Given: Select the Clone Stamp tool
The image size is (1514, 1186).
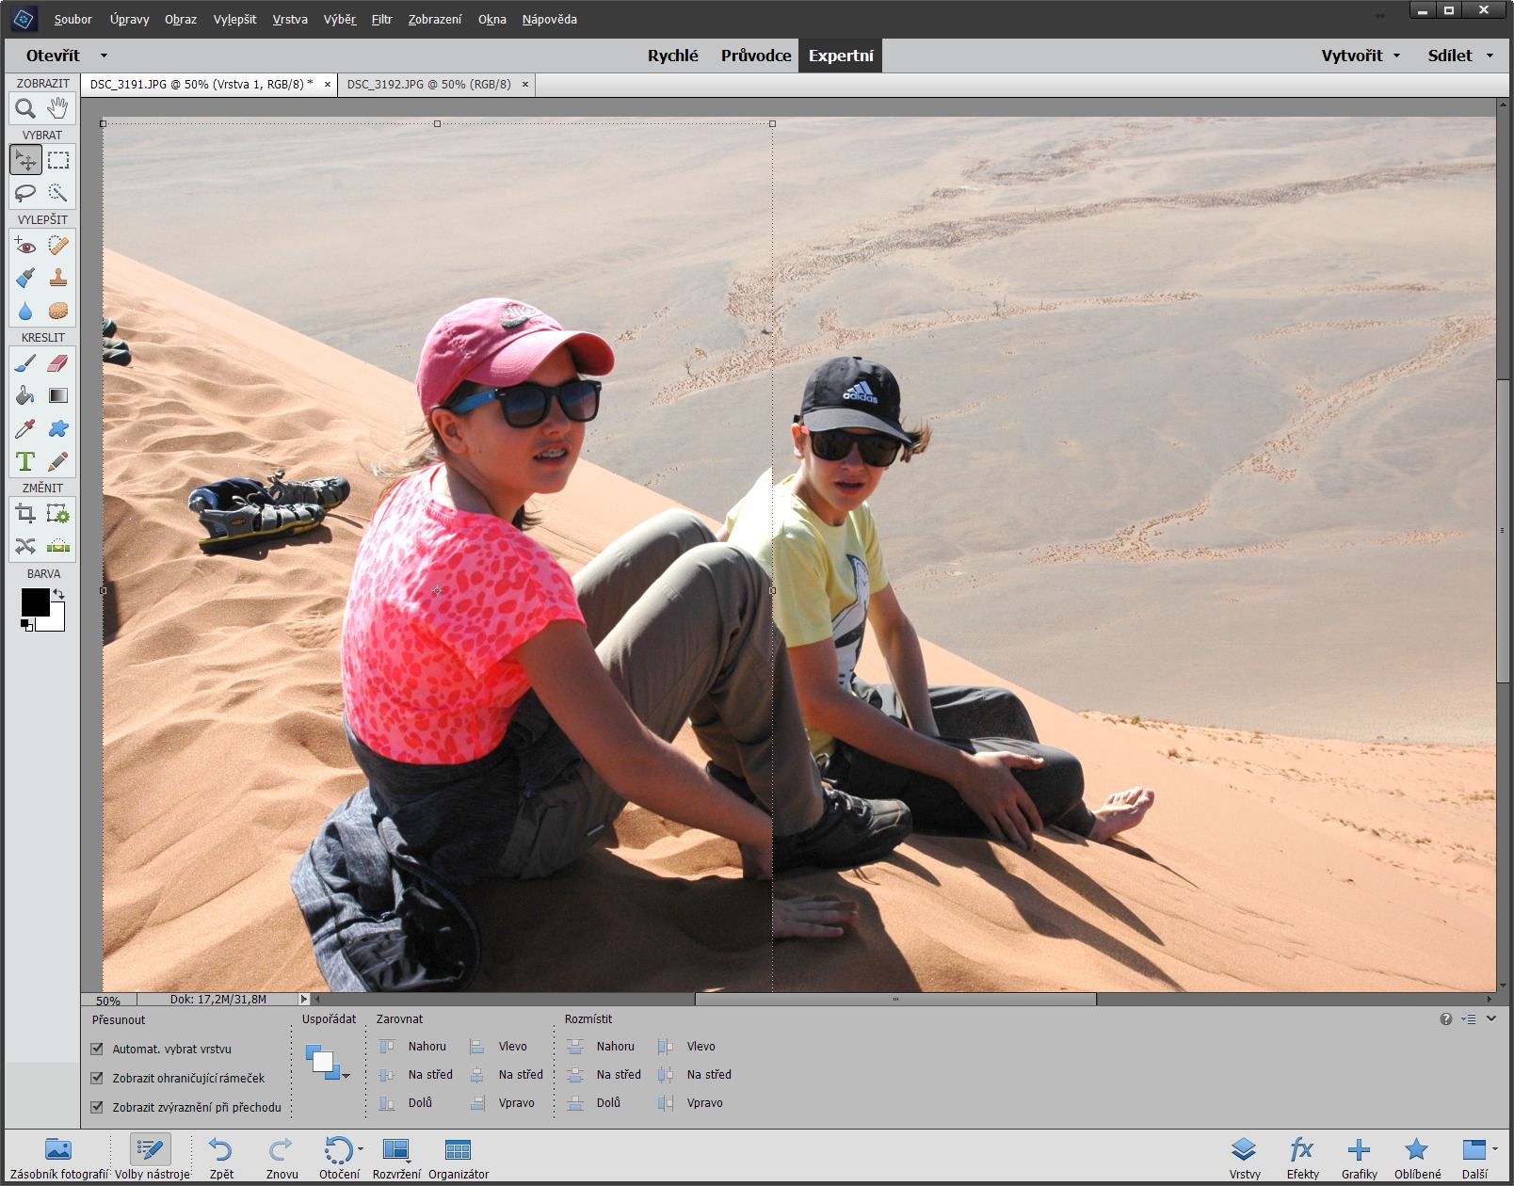Looking at the screenshot, I should click(58, 278).
